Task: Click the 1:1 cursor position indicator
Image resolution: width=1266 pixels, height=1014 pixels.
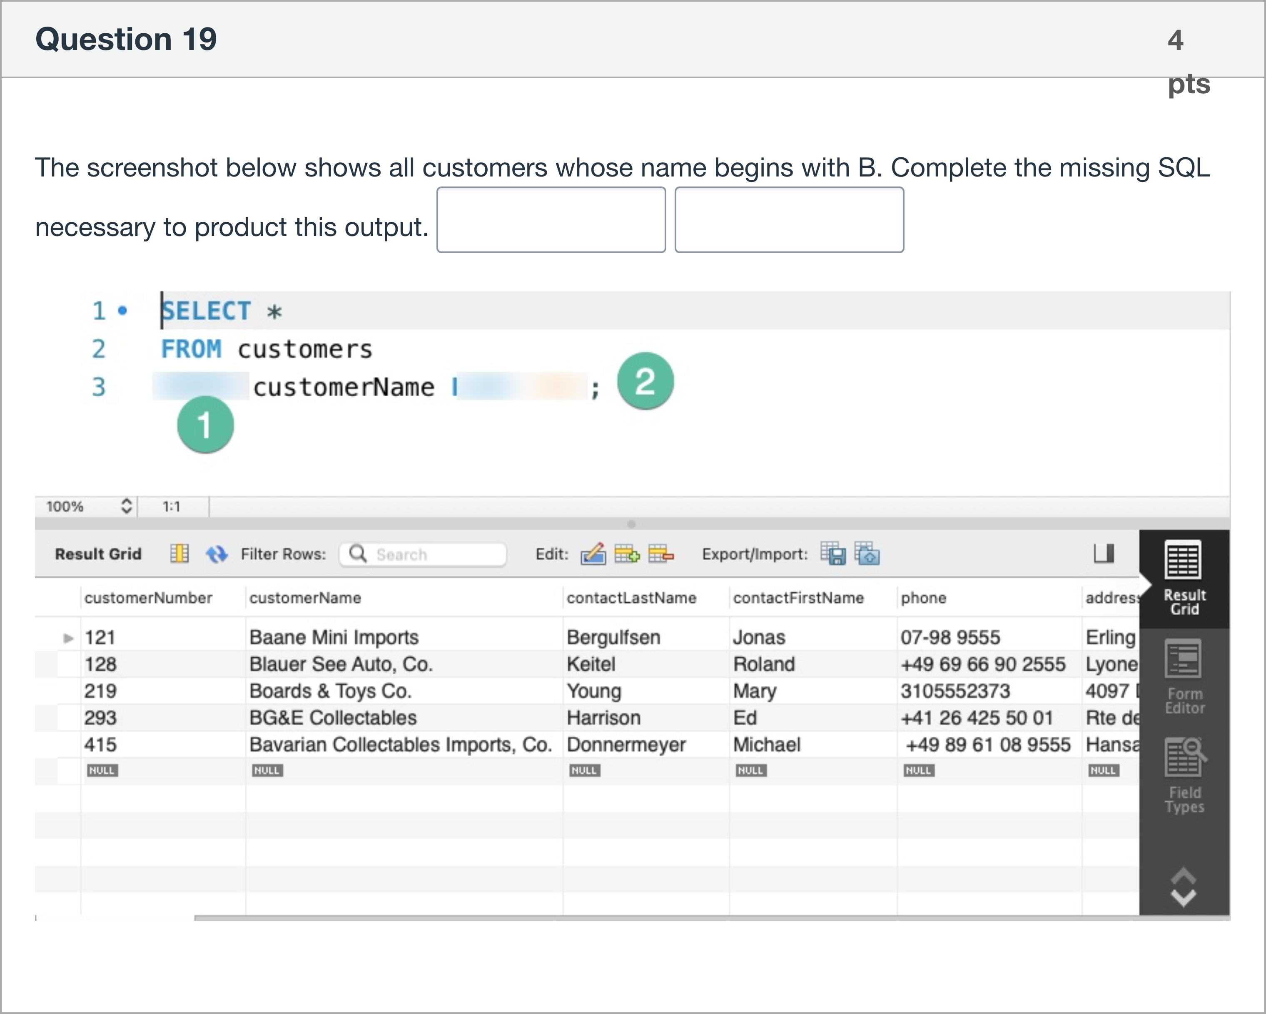Action: click(172, 507)
